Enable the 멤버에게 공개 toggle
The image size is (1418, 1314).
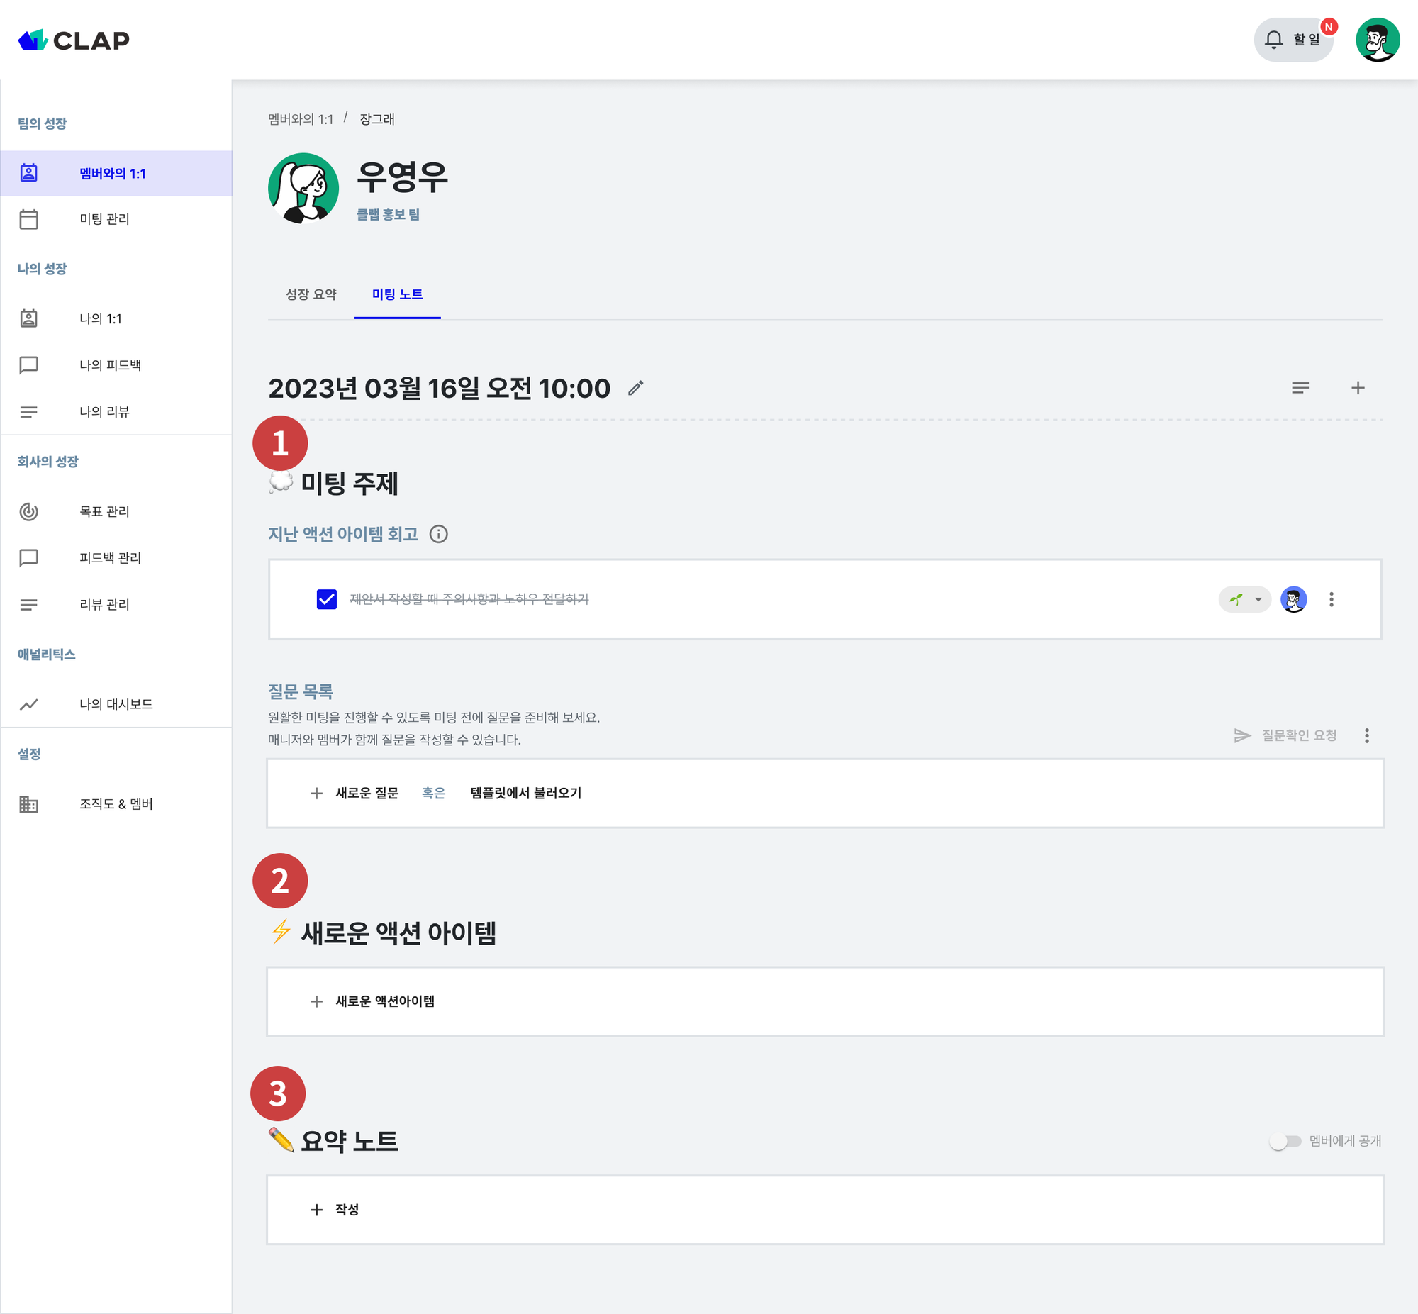[1287, 1140]
